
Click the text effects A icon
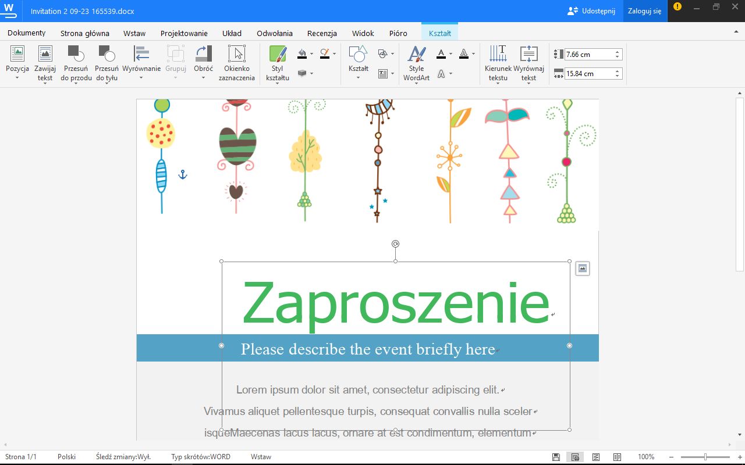tap(441, 74)
